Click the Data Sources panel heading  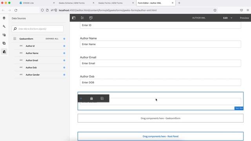[x=19, y=18]
